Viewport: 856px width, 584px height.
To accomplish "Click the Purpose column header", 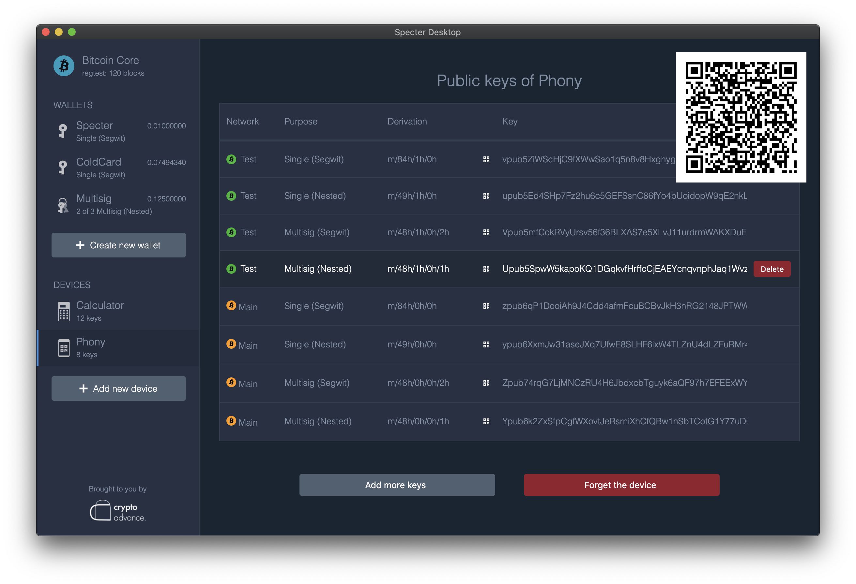I will [x=300, y=122].
